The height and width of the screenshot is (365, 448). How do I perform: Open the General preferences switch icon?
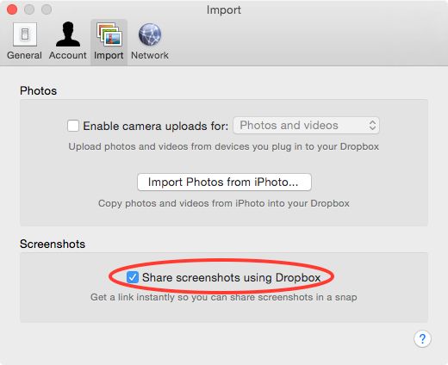(x=25, y=34)
